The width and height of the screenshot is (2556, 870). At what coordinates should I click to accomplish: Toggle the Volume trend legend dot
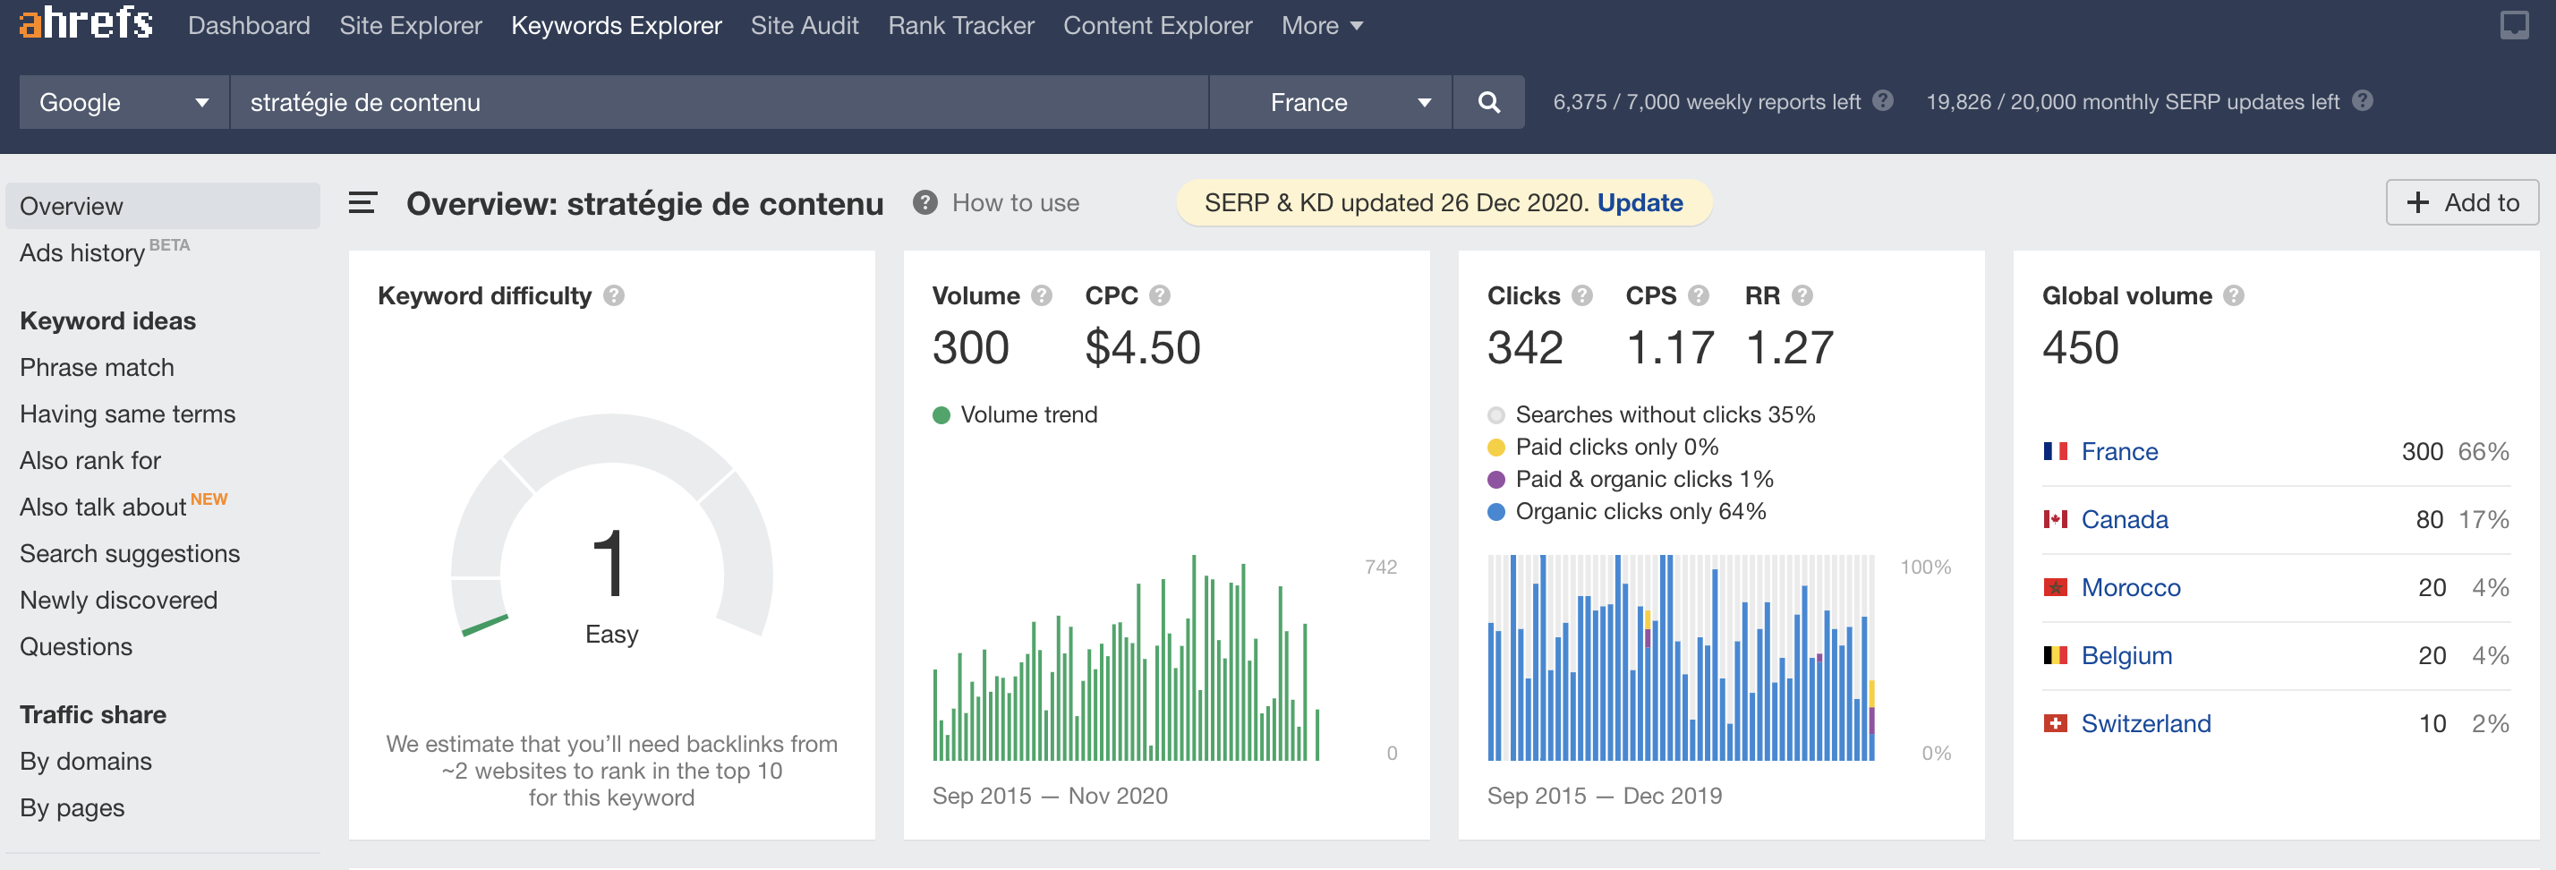941,414
